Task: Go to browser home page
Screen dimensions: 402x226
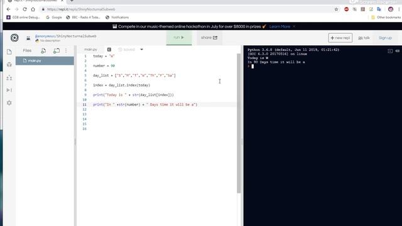Action: coord(33,9)
